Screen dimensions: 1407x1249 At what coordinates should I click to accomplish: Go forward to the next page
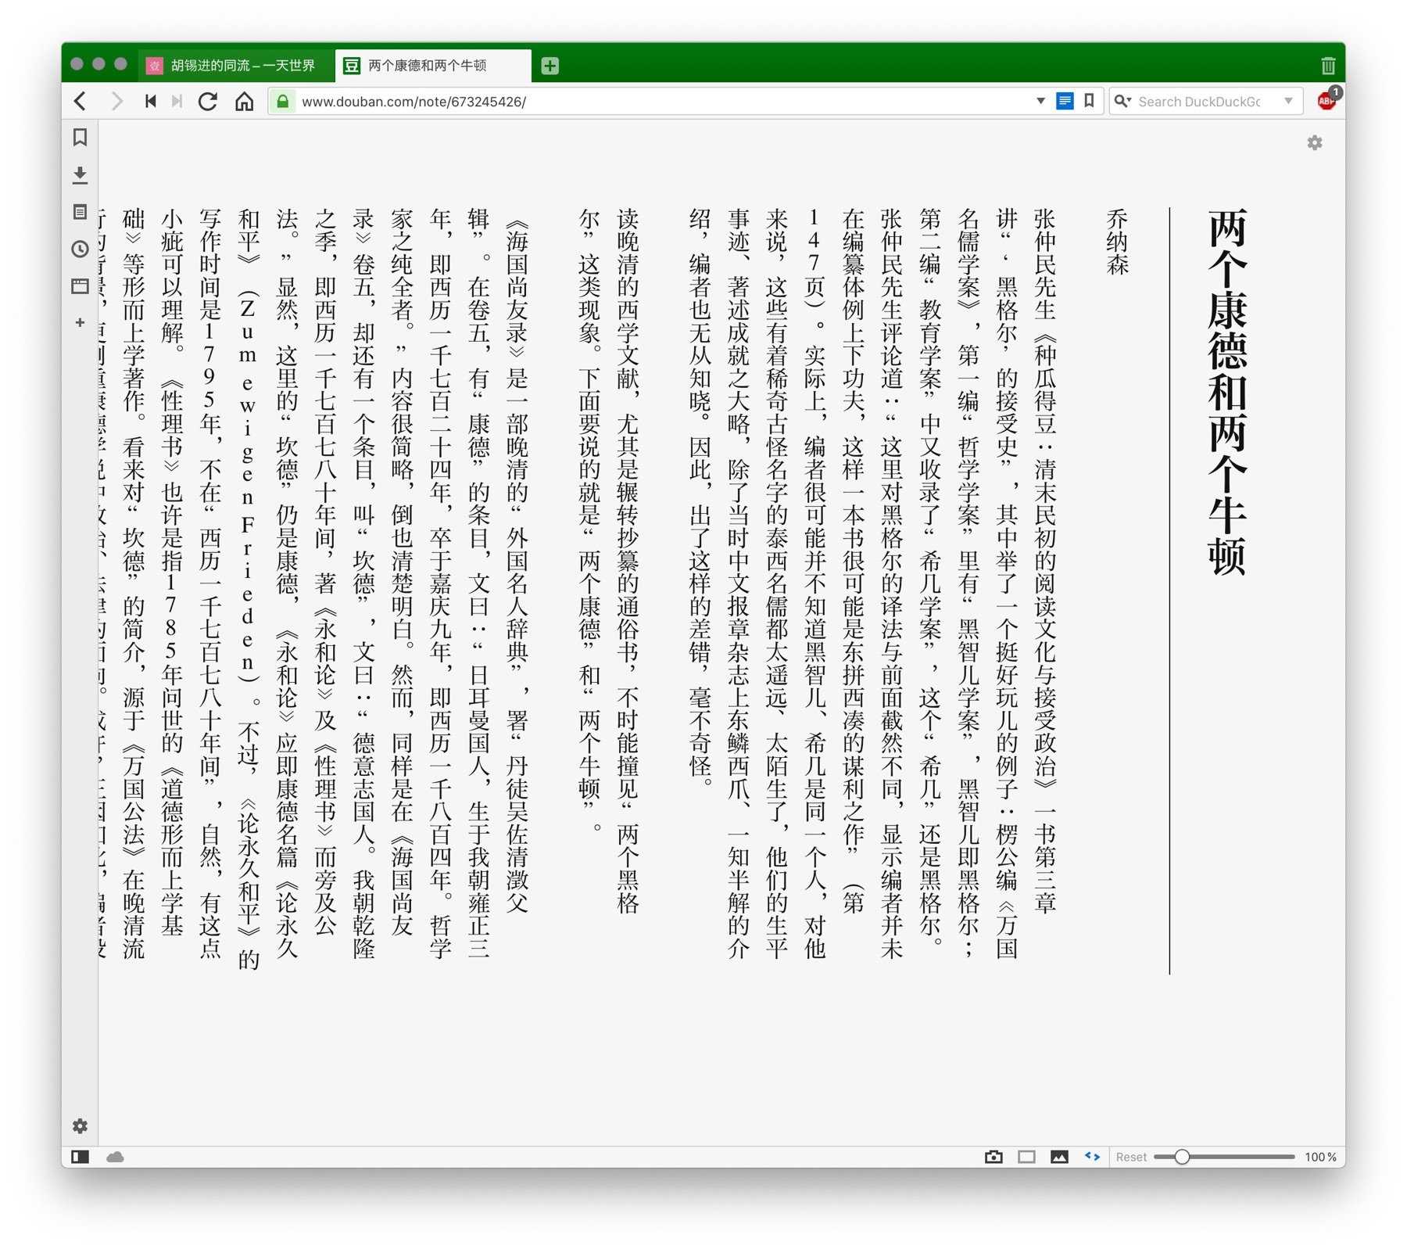click(x=116, y=102)
